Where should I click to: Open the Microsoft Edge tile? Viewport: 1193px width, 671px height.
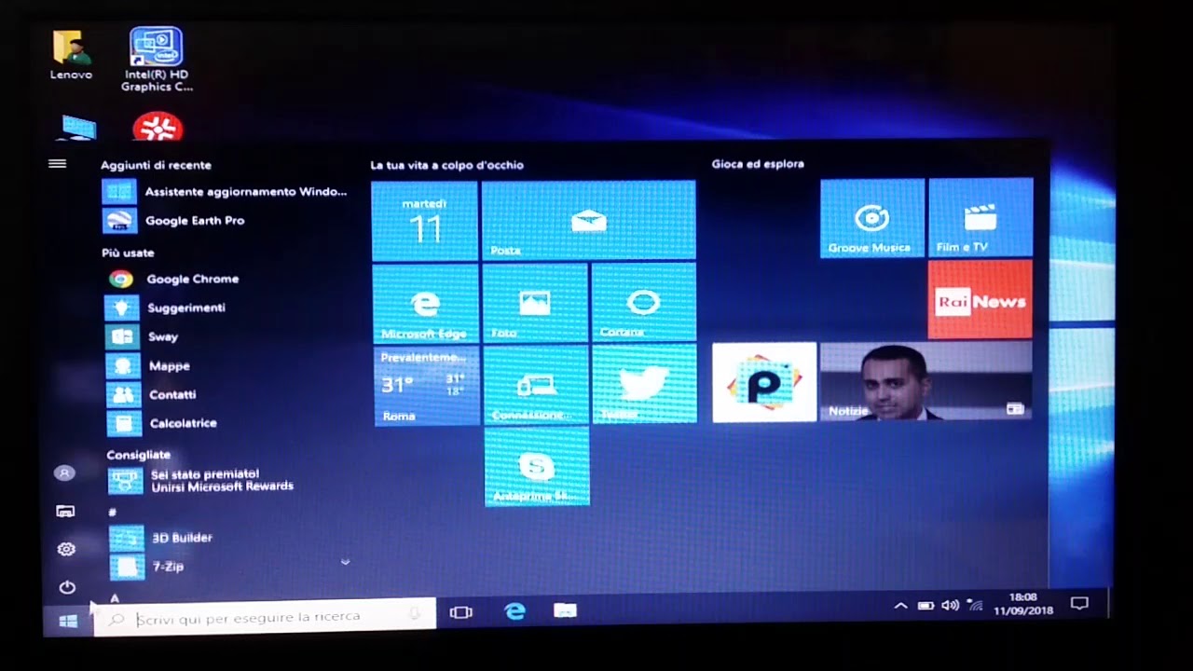click(426, 303)
